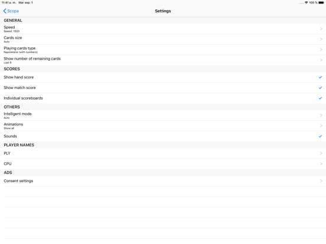Tap the Scopa back link label
Screen dimensions: 326x244
pos(13,11)
